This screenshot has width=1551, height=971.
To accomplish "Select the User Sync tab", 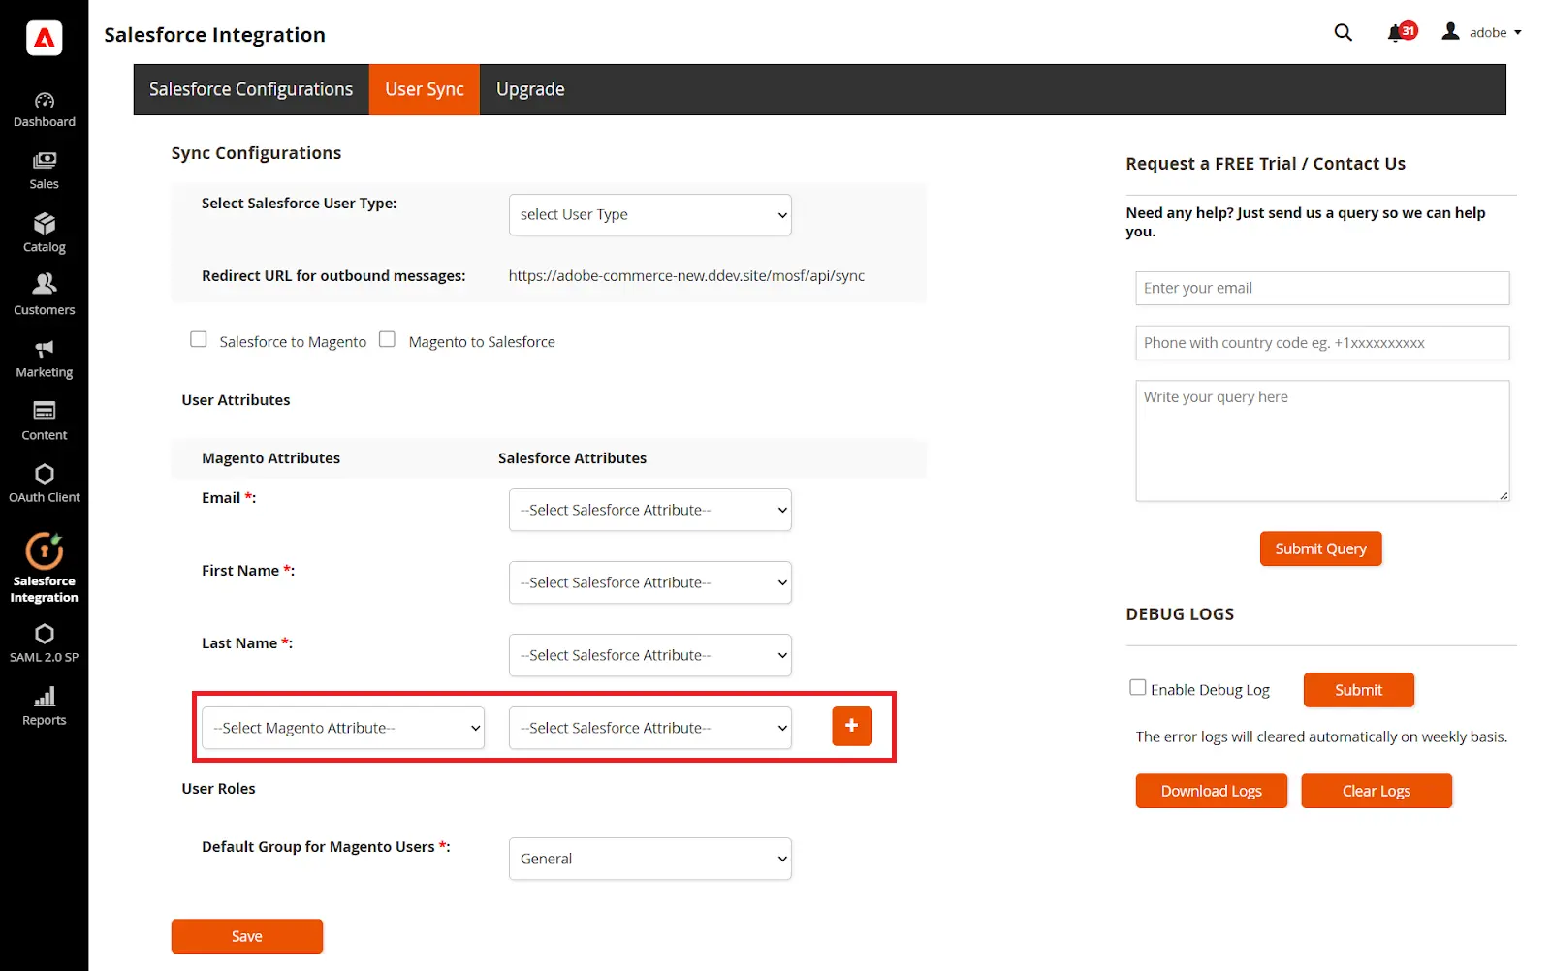I will click(425, 89).
